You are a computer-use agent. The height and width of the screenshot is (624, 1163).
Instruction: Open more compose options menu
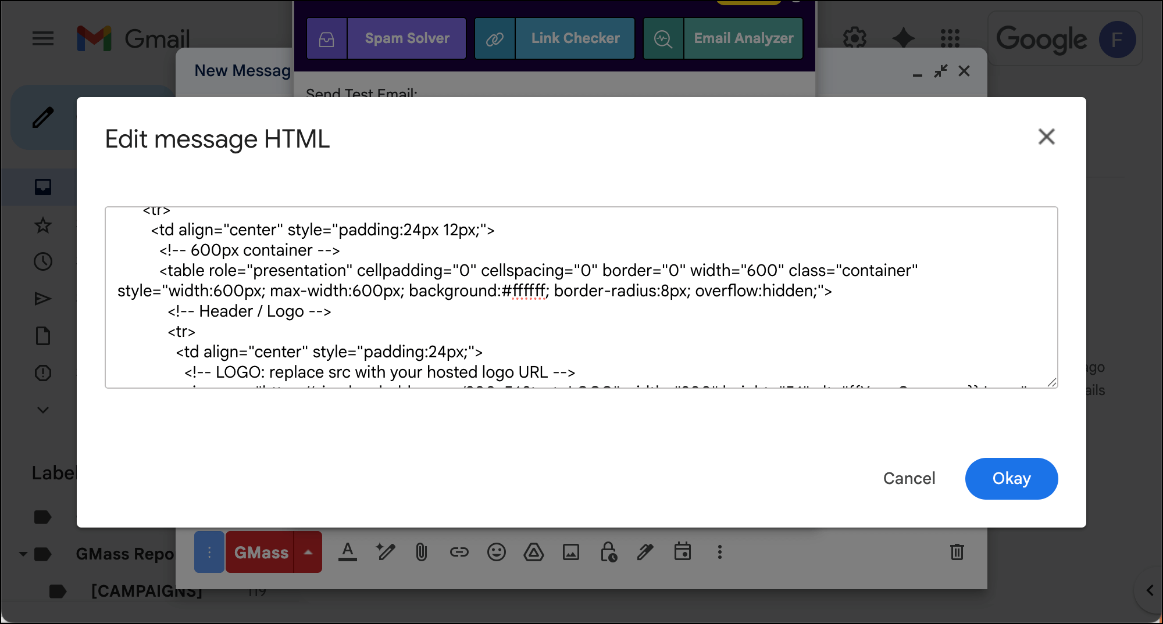tap(719, 552)
